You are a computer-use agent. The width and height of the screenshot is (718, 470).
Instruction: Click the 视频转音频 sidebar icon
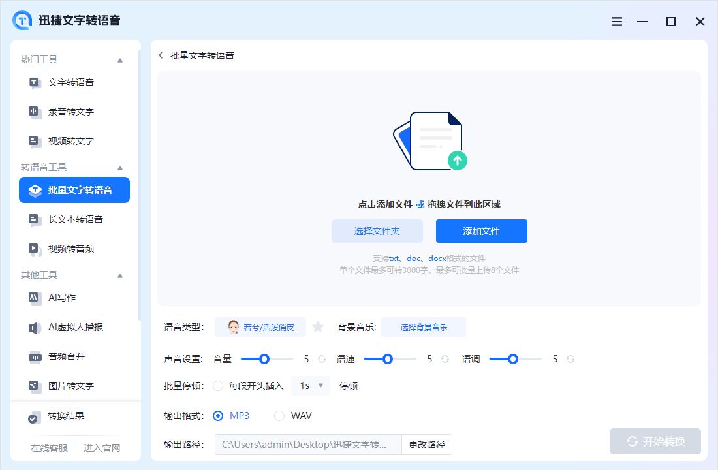pyautogui.click(x=35, y=249)
